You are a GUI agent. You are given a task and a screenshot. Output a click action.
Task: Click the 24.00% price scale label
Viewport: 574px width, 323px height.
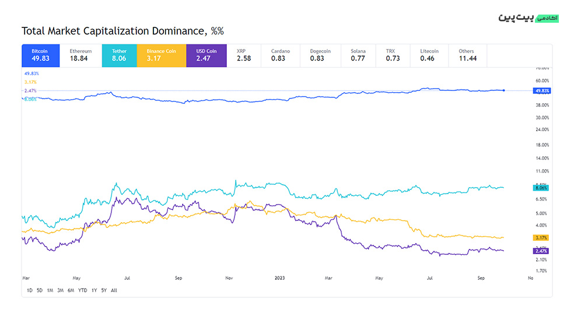[x=542, y=129]
